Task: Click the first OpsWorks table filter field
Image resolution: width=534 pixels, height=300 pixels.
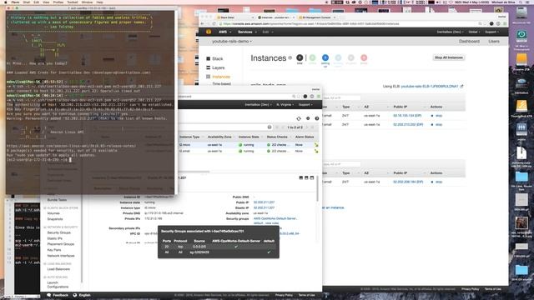Action: pyautogui.click(x=341, y=98)
